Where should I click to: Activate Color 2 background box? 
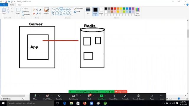101,11
